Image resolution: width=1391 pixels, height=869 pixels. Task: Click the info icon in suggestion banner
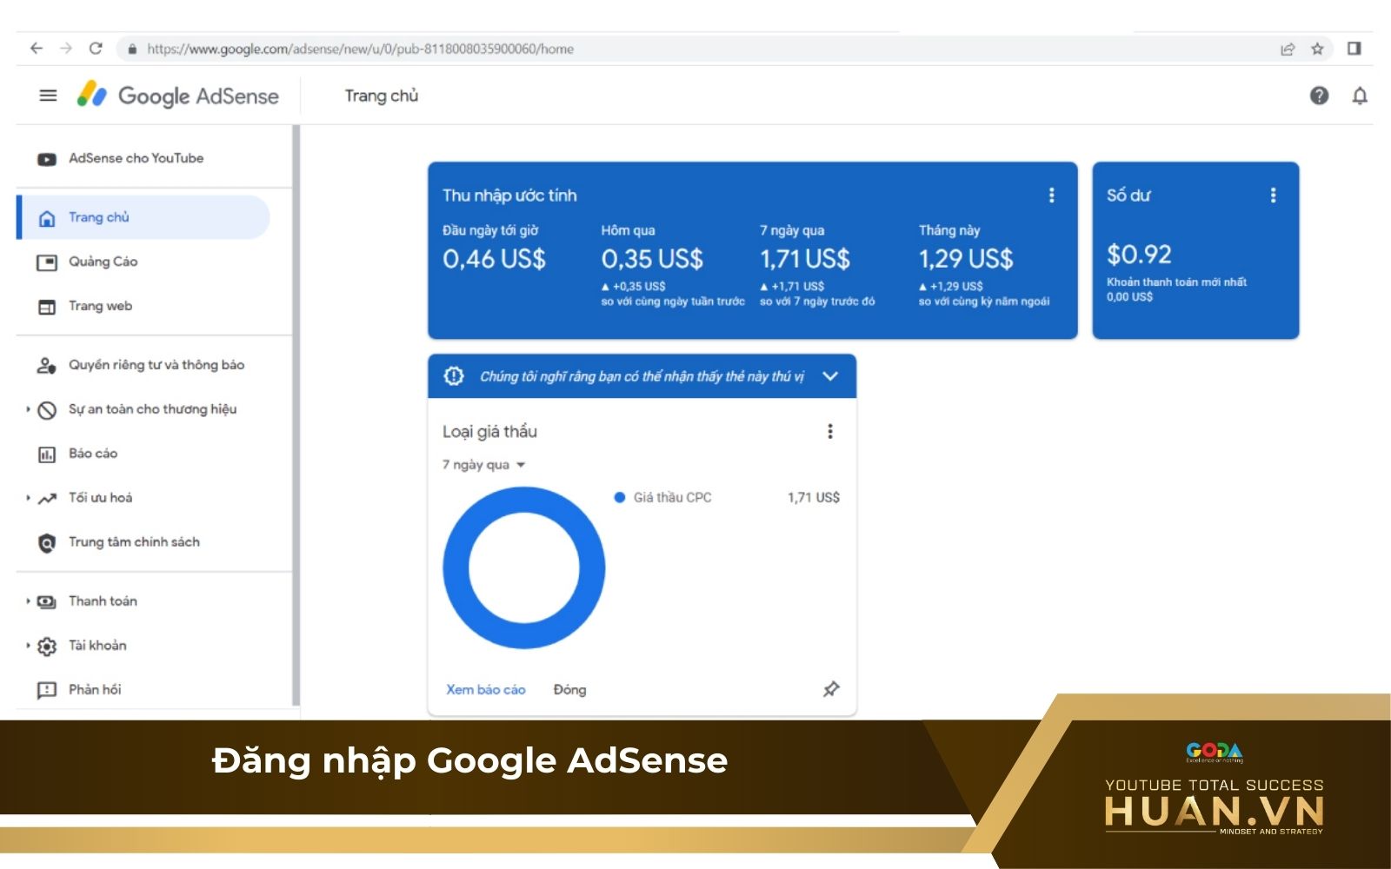coord(454,376)
